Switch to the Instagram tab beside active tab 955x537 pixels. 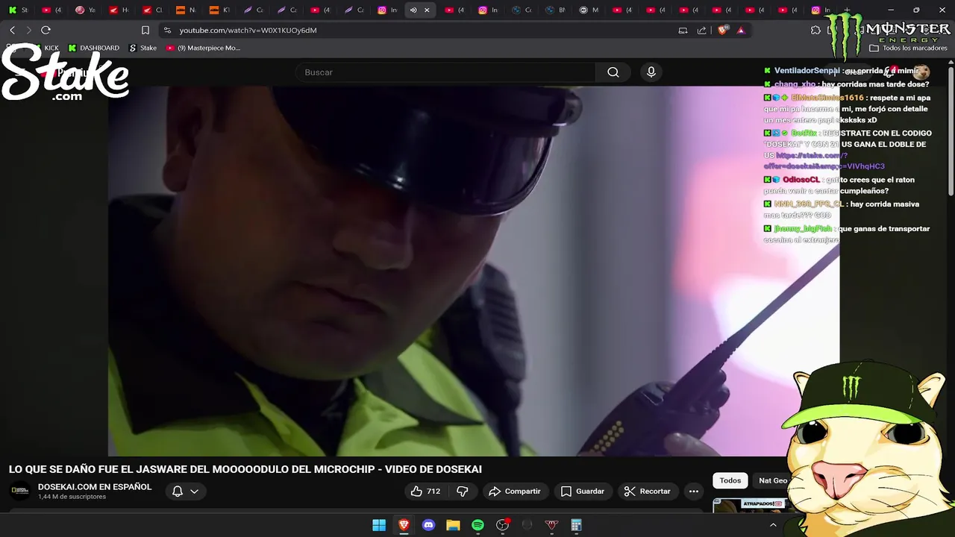[x=386, y=10]
